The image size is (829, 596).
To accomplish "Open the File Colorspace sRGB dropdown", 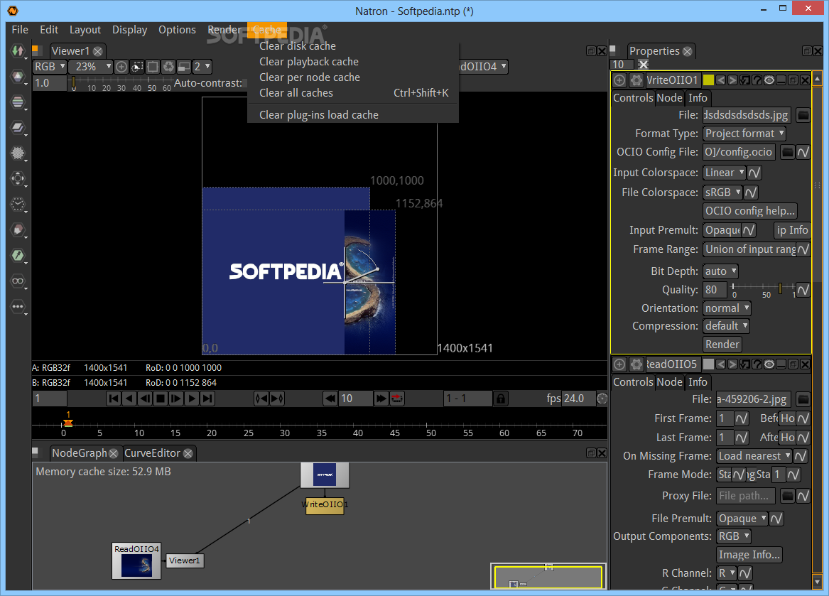I will 722,193.
